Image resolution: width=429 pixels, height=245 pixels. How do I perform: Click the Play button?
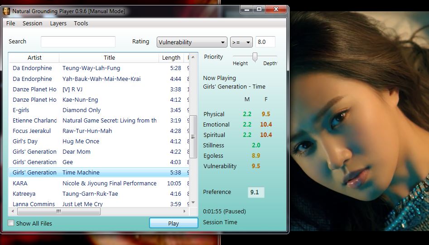[x=174, y=223]
